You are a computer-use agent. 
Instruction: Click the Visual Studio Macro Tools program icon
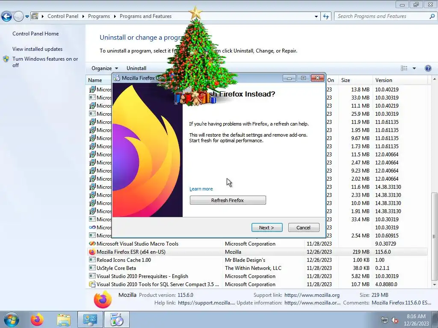(x=92, y=243)
